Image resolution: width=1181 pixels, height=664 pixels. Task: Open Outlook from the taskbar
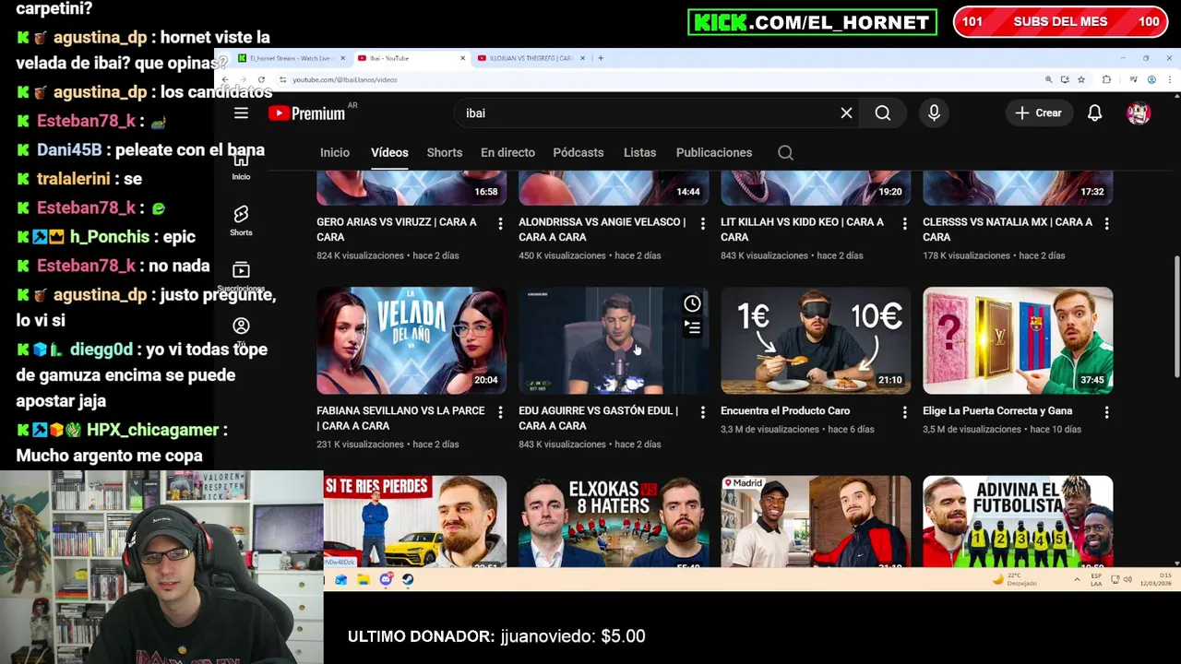point(341,579)
